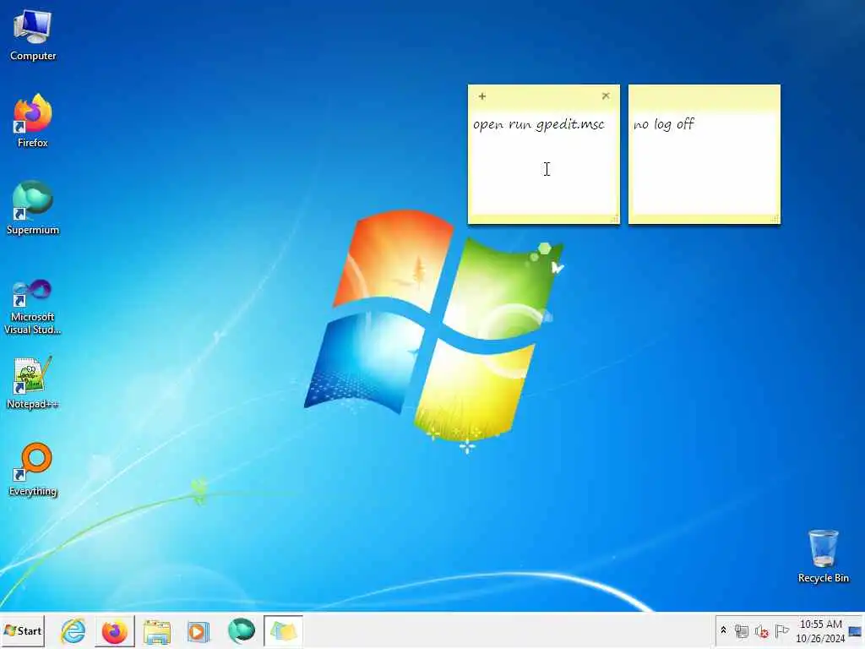
Task: Click the resize grip of 'no log off' note
Action: click(x=775, y=219)
